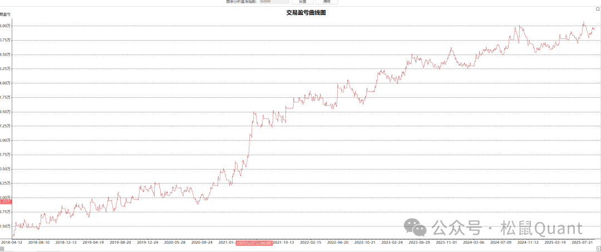The height and width of the screenshot is (252, 601).
Task: Click the red highlighted value label on y-axis
Action: click(6, 201)
